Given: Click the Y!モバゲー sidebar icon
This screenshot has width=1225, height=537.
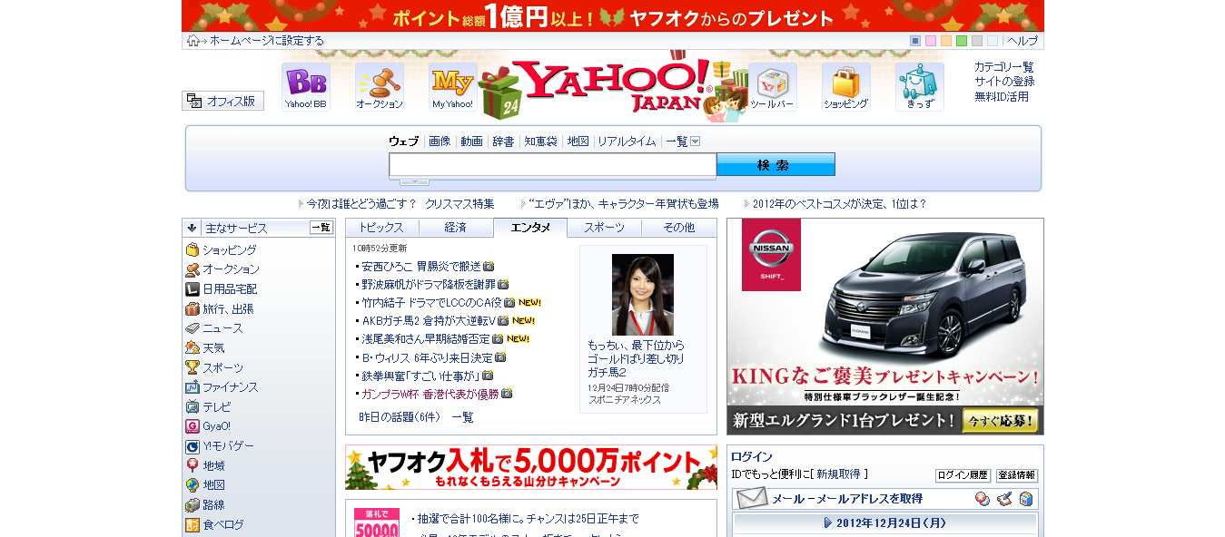Looking at the screenshot, I should [x=193, y=446].
